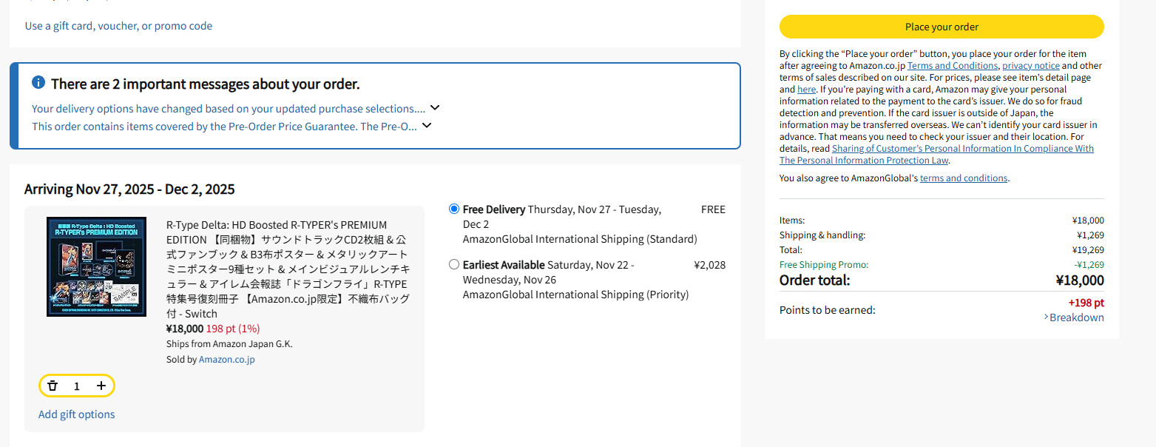Open the points Breakdown link

(x=1076, y=317)
